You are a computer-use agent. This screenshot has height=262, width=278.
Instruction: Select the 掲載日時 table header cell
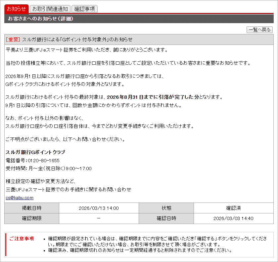click(31, 207)
